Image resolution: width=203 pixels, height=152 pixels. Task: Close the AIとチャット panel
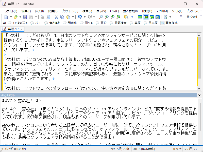(x=199, y=96)
